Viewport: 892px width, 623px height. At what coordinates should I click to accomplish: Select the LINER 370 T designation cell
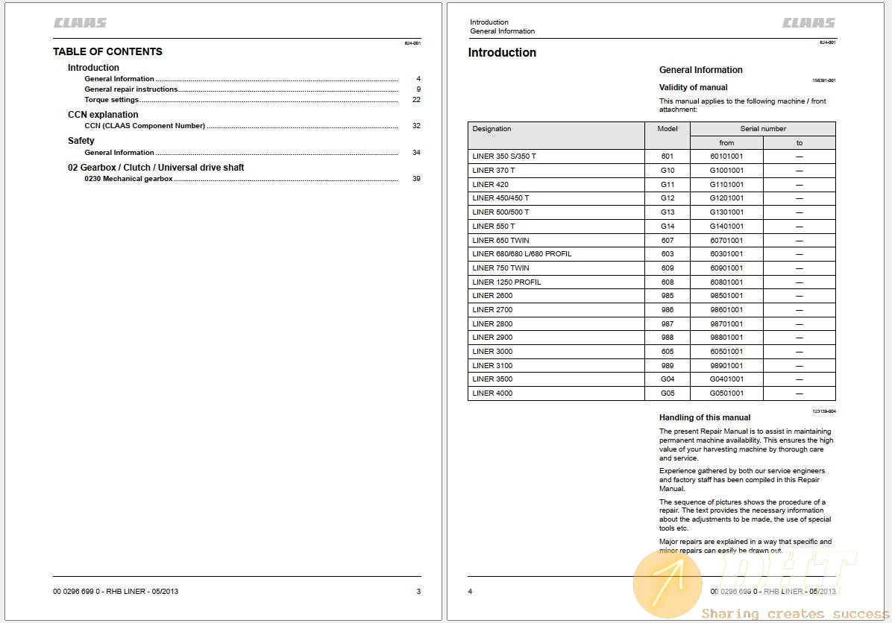[556, 170]
